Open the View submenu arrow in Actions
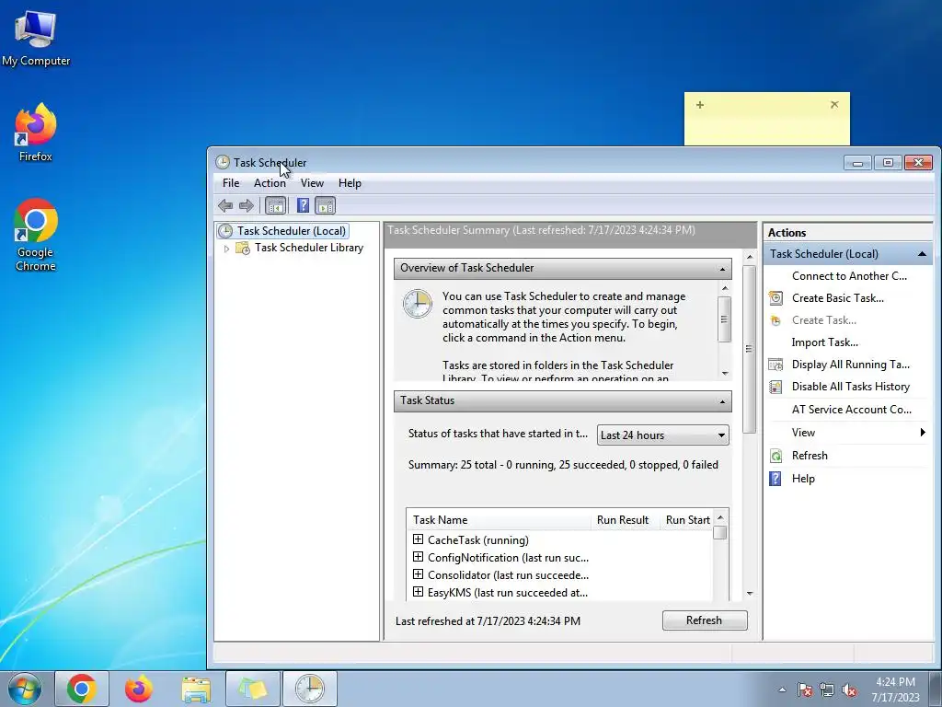Viewport: 942px width, 707px height. tap(923, 433)
